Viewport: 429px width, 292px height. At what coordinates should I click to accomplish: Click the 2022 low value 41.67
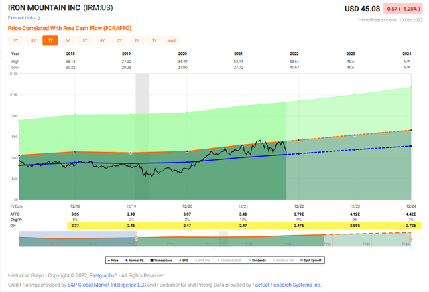[294, 67]
